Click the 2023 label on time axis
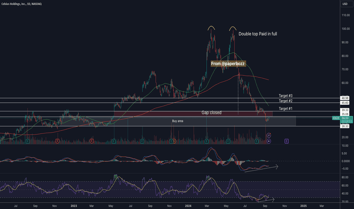The height and width of the screenshot is (209, 354). [74, 206]
